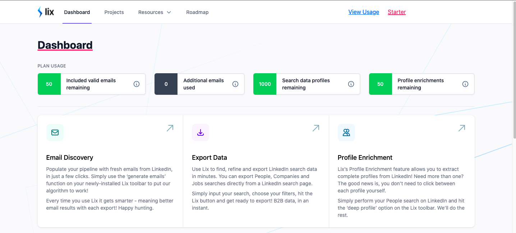
Task: Click the Export Data download icon
Action: pos(201,132)
